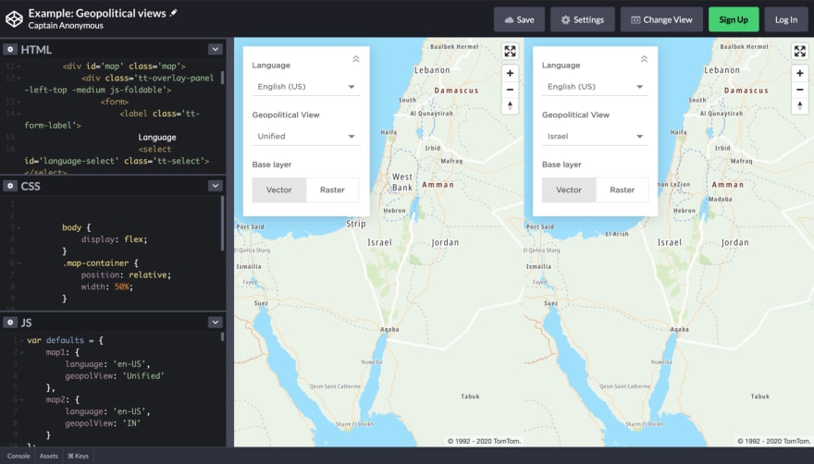The width and height of the screenshot is (814, 464).
Task: Click Lebanon label on right map
Action: 721,69
